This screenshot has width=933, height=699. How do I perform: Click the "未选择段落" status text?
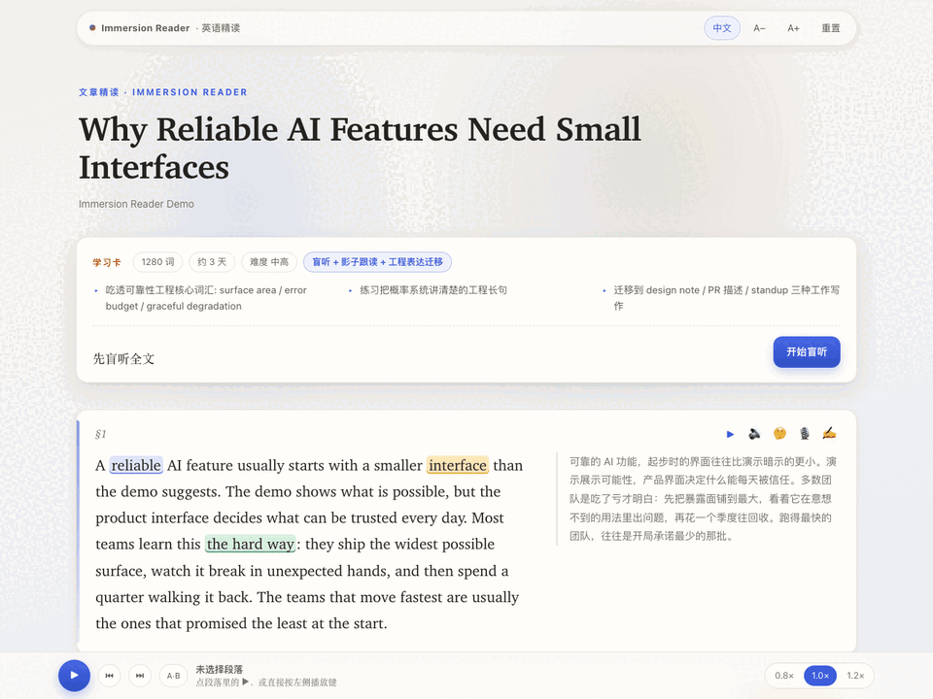click(219, 669)
